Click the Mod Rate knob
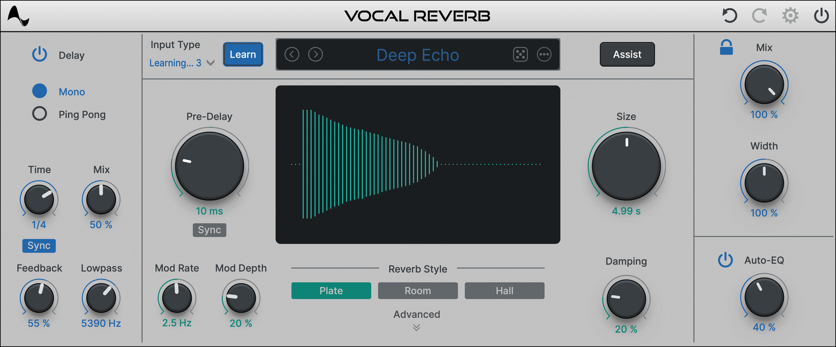Screen dimensions: 836x347 [x=177, y=298]
